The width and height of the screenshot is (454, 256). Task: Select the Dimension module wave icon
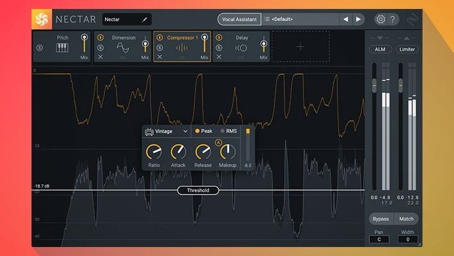[122, 48]
